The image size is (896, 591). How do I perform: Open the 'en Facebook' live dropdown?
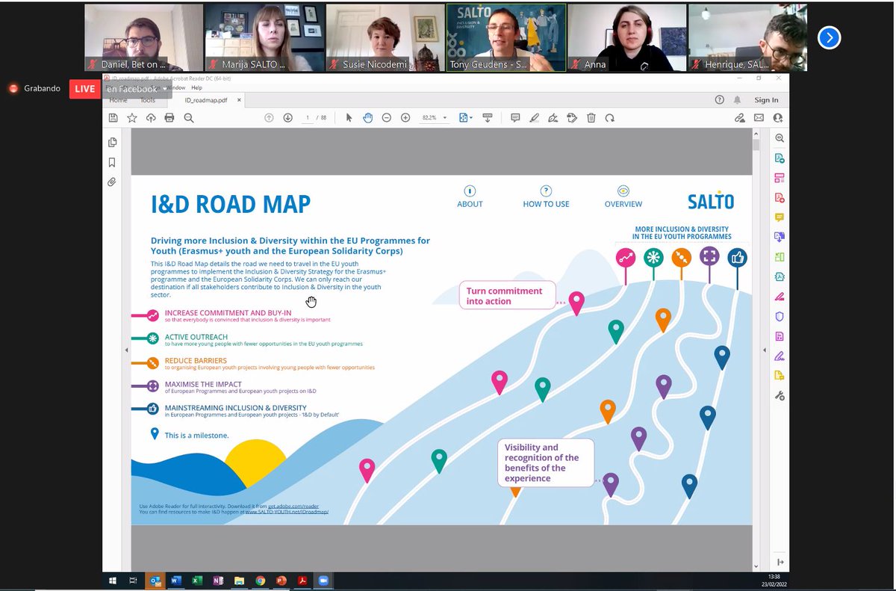pos(138,89)
